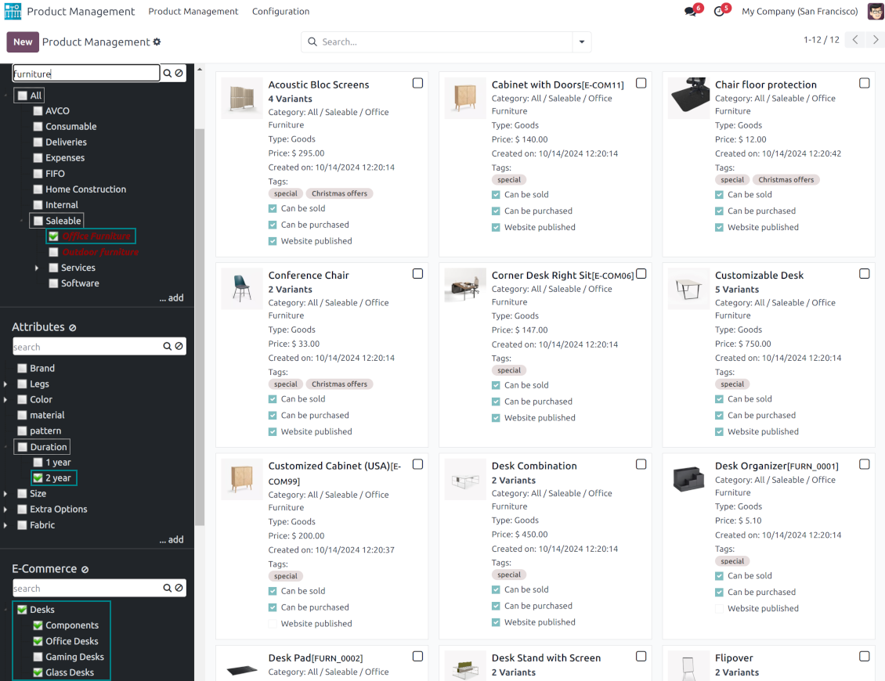Viewport: 885px width, 681px height.
Task: Select the Acoustic Bloc Screens card checkbox
Action: [417, 83]
